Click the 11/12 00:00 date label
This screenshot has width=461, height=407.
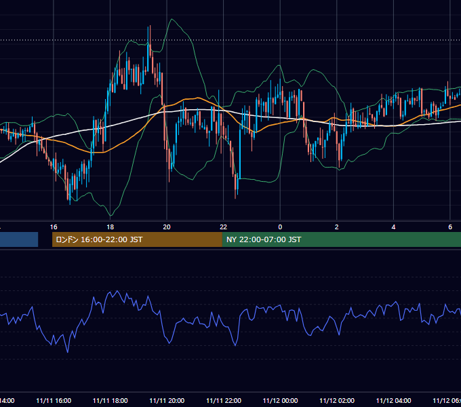click(x=280, y=401)
